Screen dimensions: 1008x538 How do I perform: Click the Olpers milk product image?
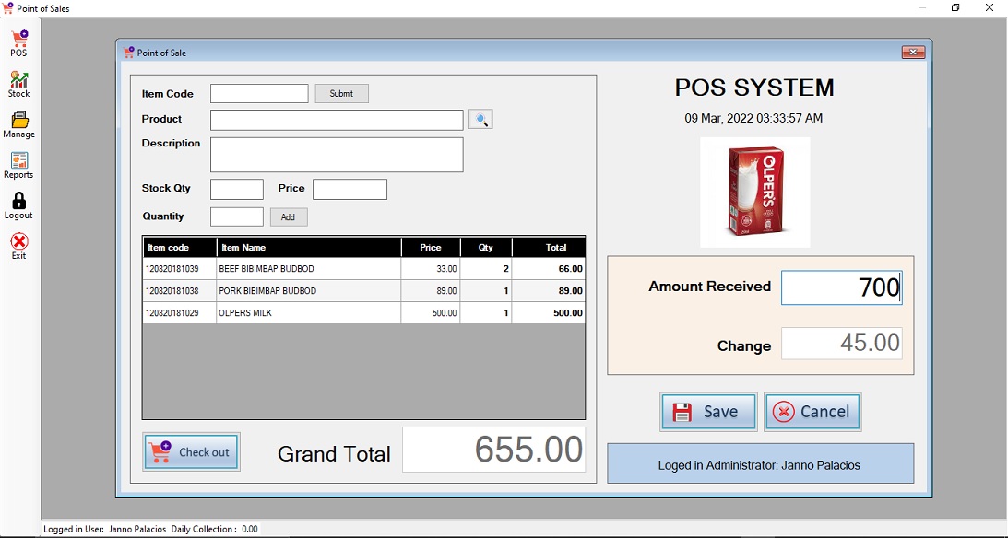[x=754, y=192]
